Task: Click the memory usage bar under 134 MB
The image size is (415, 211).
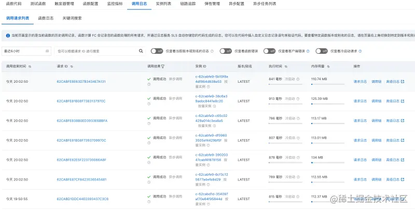Action: pos(328,163)
